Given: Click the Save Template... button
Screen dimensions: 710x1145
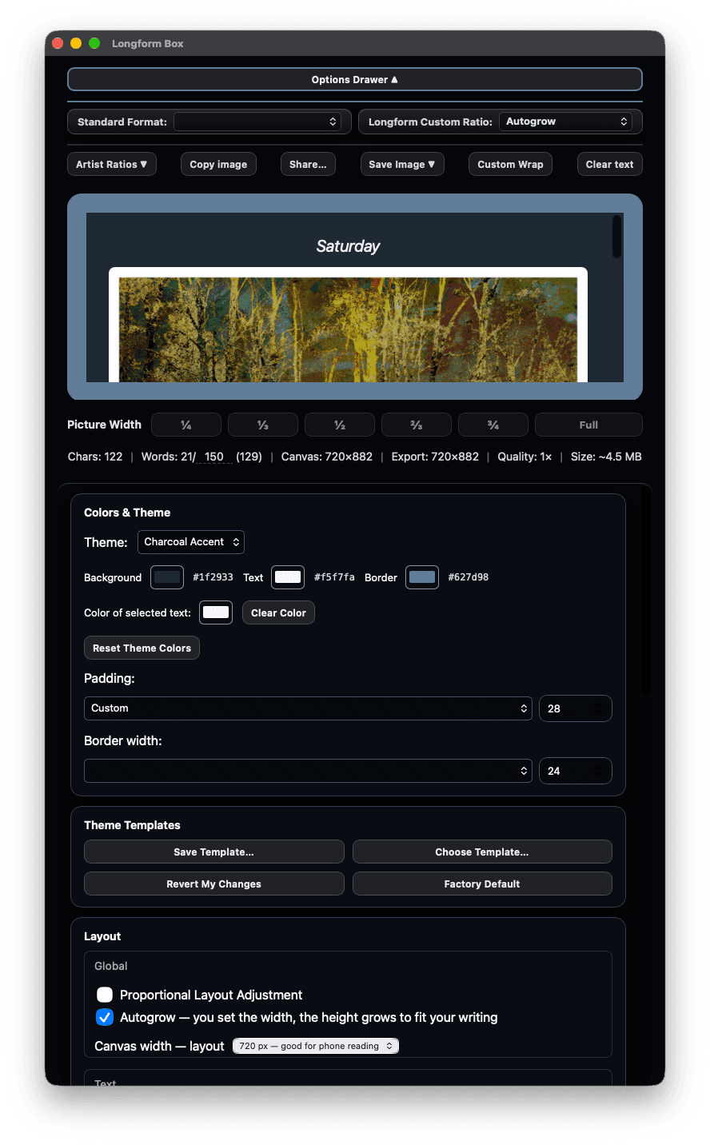Looking at the screenshot, I should (213, 852).
